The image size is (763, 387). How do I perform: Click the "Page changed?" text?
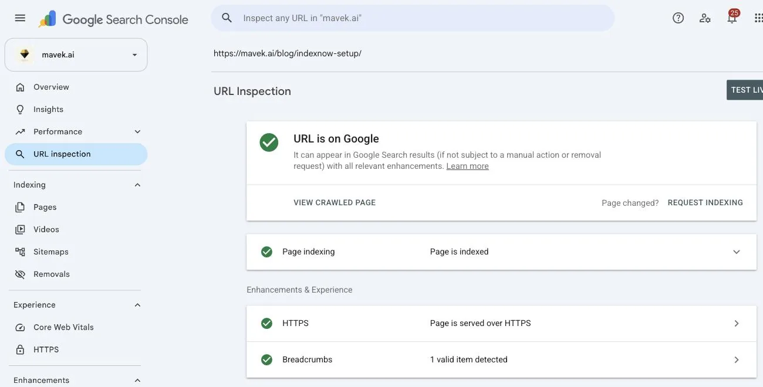click(630, 203)
